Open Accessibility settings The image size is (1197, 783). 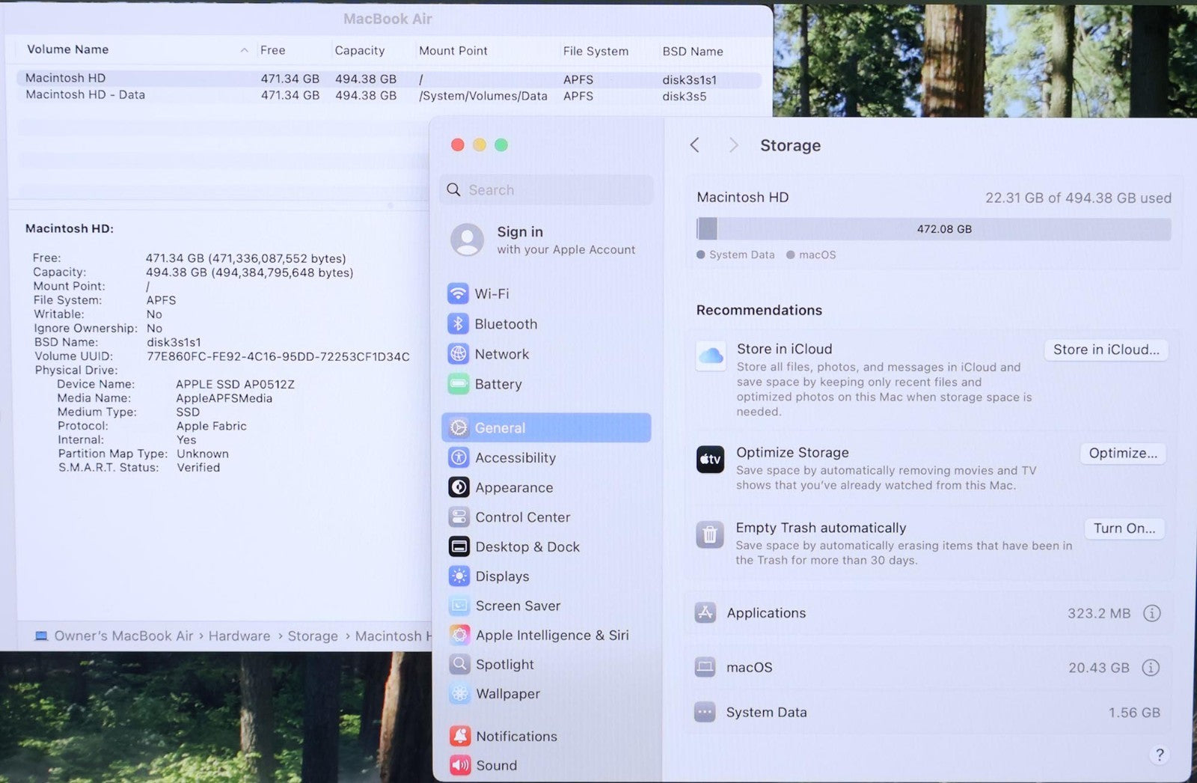tap(515, 457)
